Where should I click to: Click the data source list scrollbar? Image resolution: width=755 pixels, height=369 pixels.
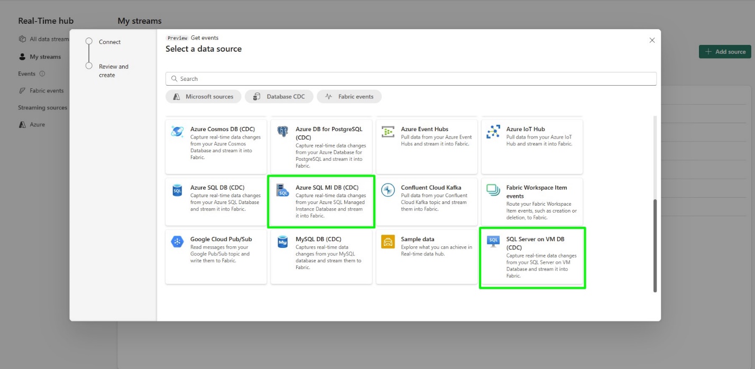tap(655, 245)
